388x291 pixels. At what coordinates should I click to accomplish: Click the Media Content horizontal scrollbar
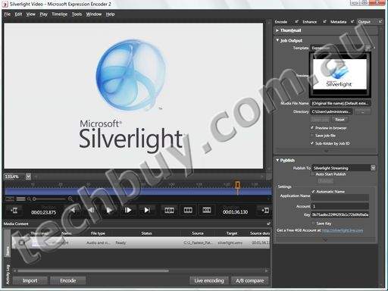click(93, 271)
